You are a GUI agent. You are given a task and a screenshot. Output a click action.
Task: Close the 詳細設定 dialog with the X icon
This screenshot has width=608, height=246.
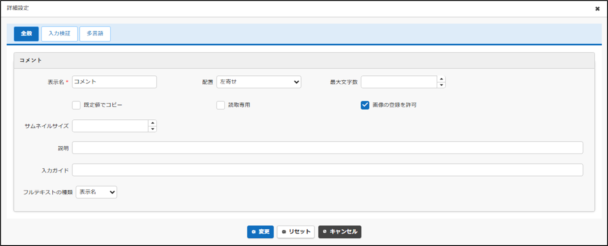pos(597,9)
